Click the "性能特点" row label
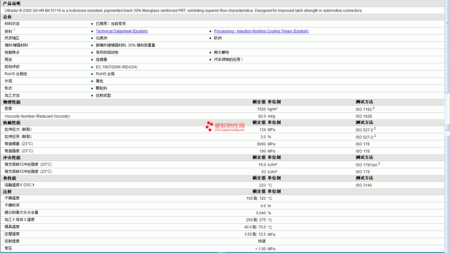Viewport: 450px width, 253px height. pyautogui.click(x=12, y=52)
